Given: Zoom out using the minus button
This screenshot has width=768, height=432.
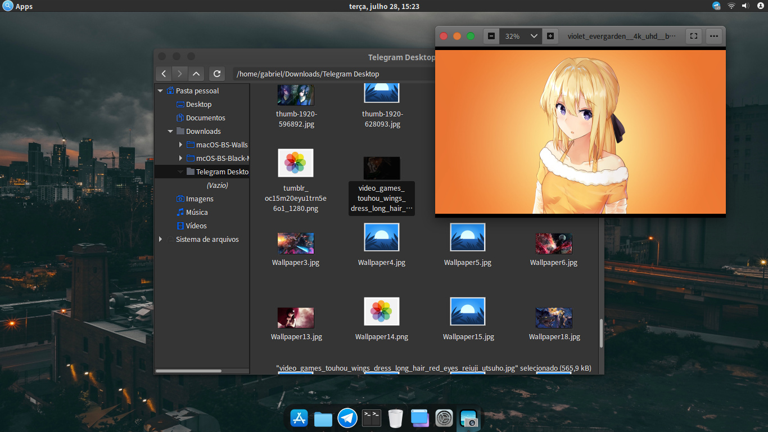Looking at the screenshot, I should click(x=491, y=36).
